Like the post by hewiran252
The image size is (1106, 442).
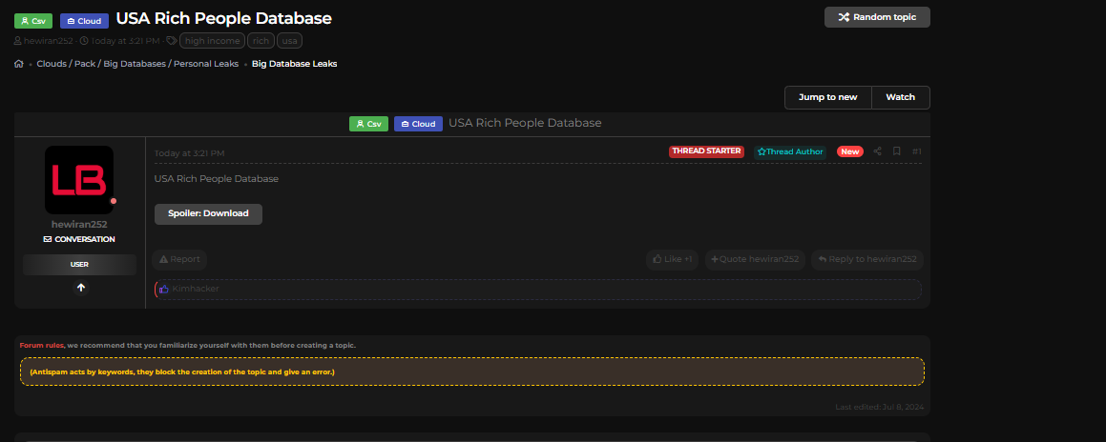(672, 259)
